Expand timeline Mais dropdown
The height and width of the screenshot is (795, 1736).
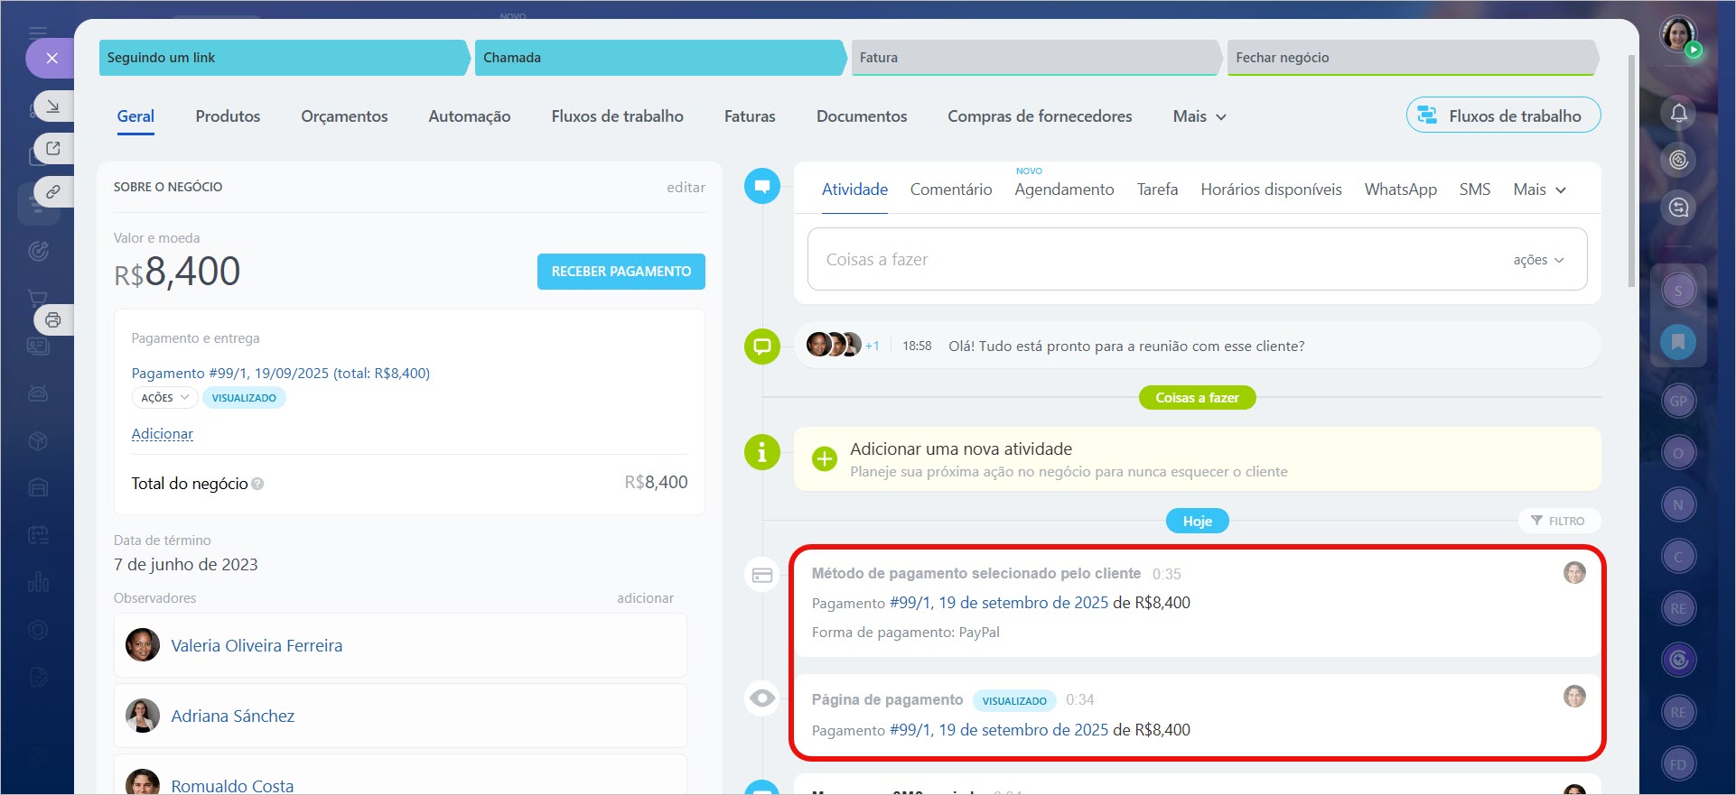tap(1540, 190)
